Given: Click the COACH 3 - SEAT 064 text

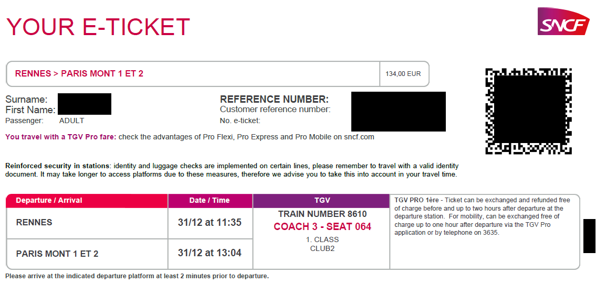Looking at the screenshot, I should (x=322, y=227).
